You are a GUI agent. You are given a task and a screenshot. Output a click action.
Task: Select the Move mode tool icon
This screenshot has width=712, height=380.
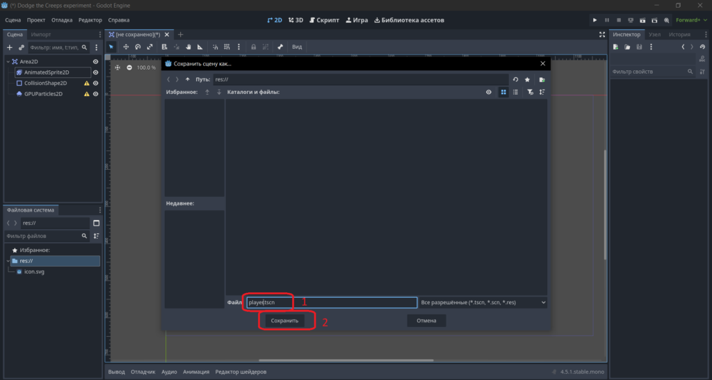(126, 47)
